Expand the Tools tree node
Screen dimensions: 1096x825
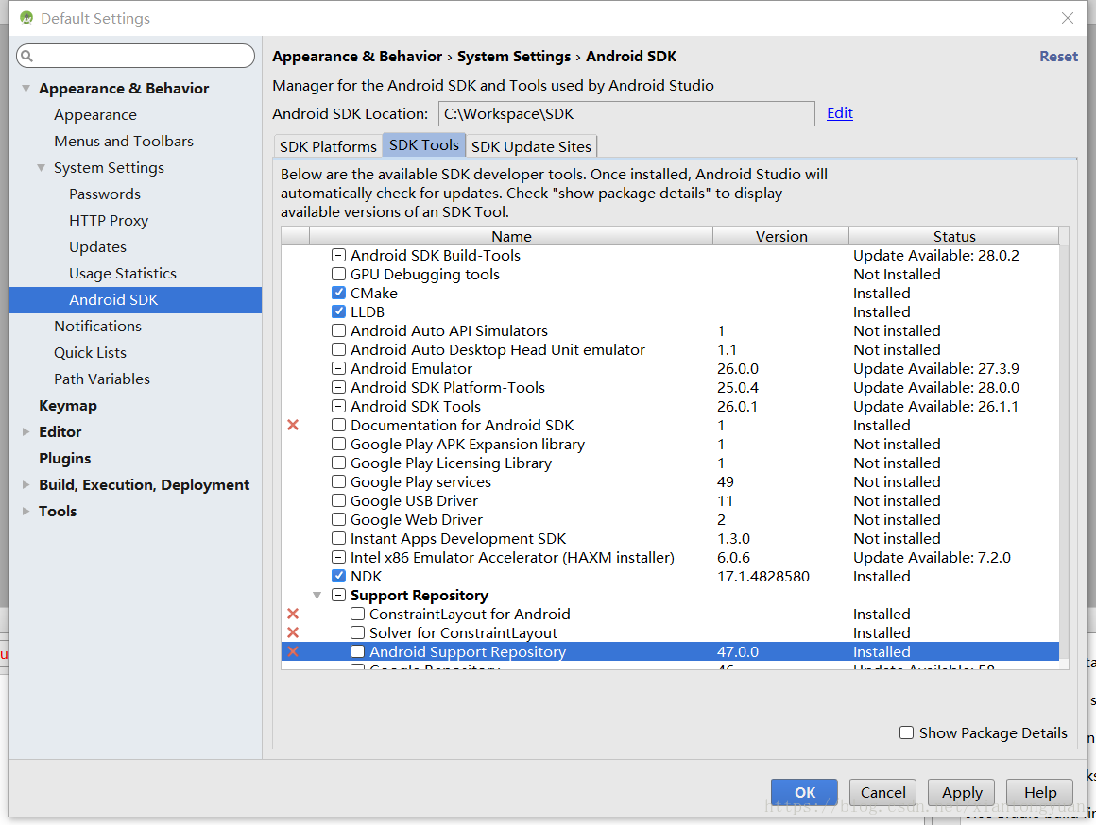coord(26,512)
